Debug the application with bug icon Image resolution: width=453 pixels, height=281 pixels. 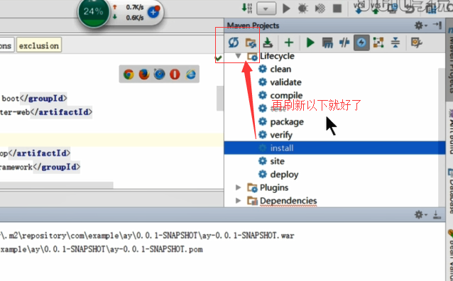pos(302,9)
